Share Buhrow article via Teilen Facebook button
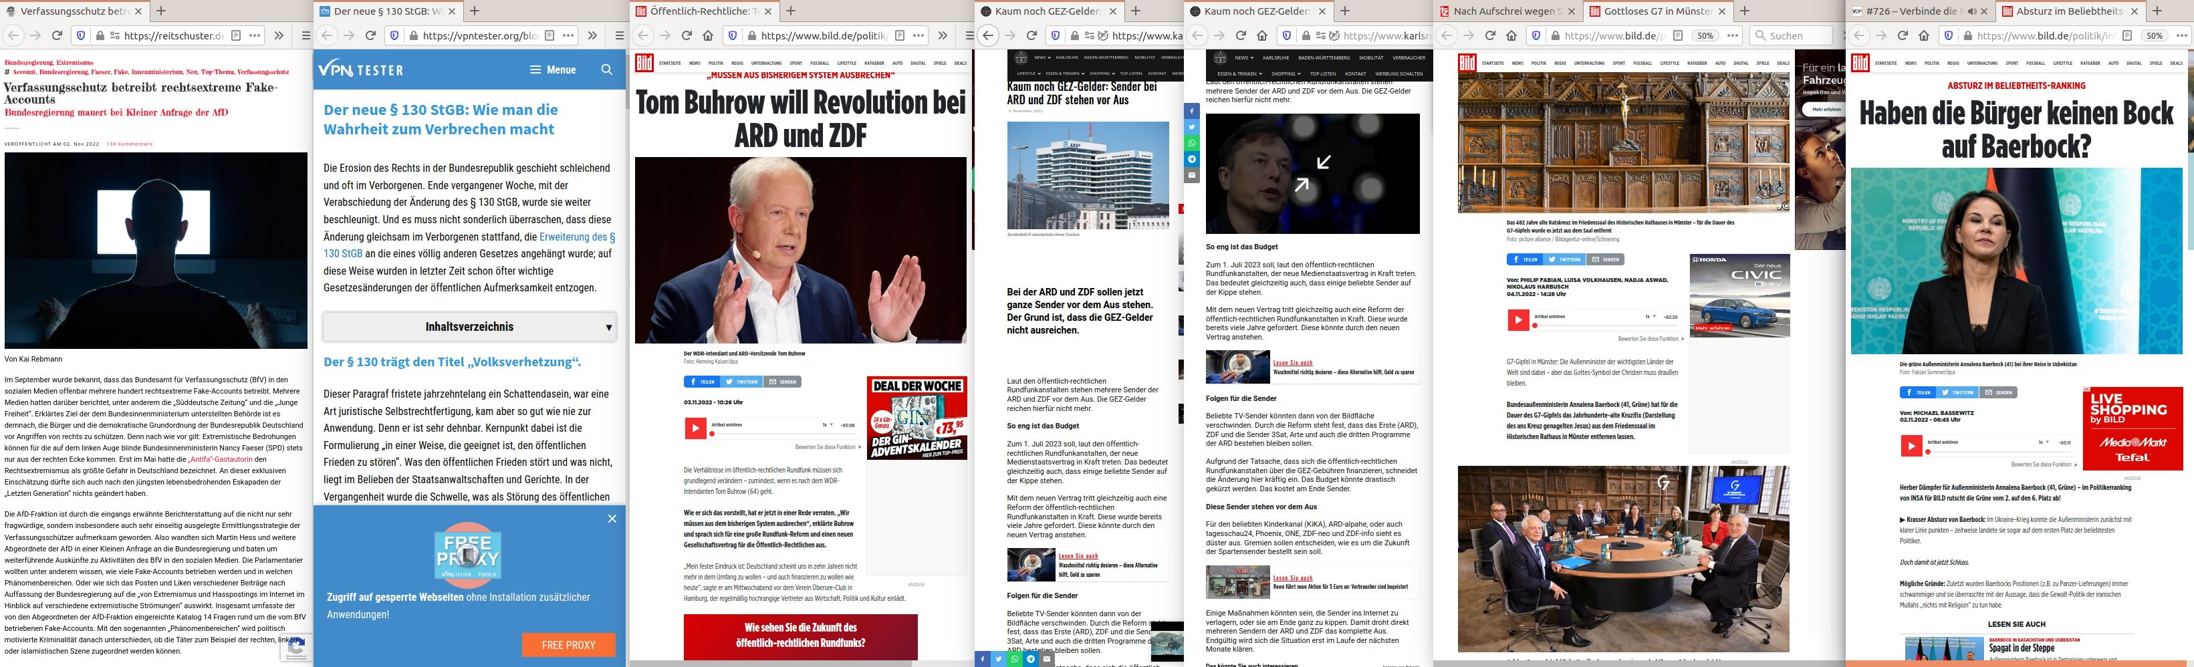Viewport: 2194px width, 667px height. [x=702, y=382]
